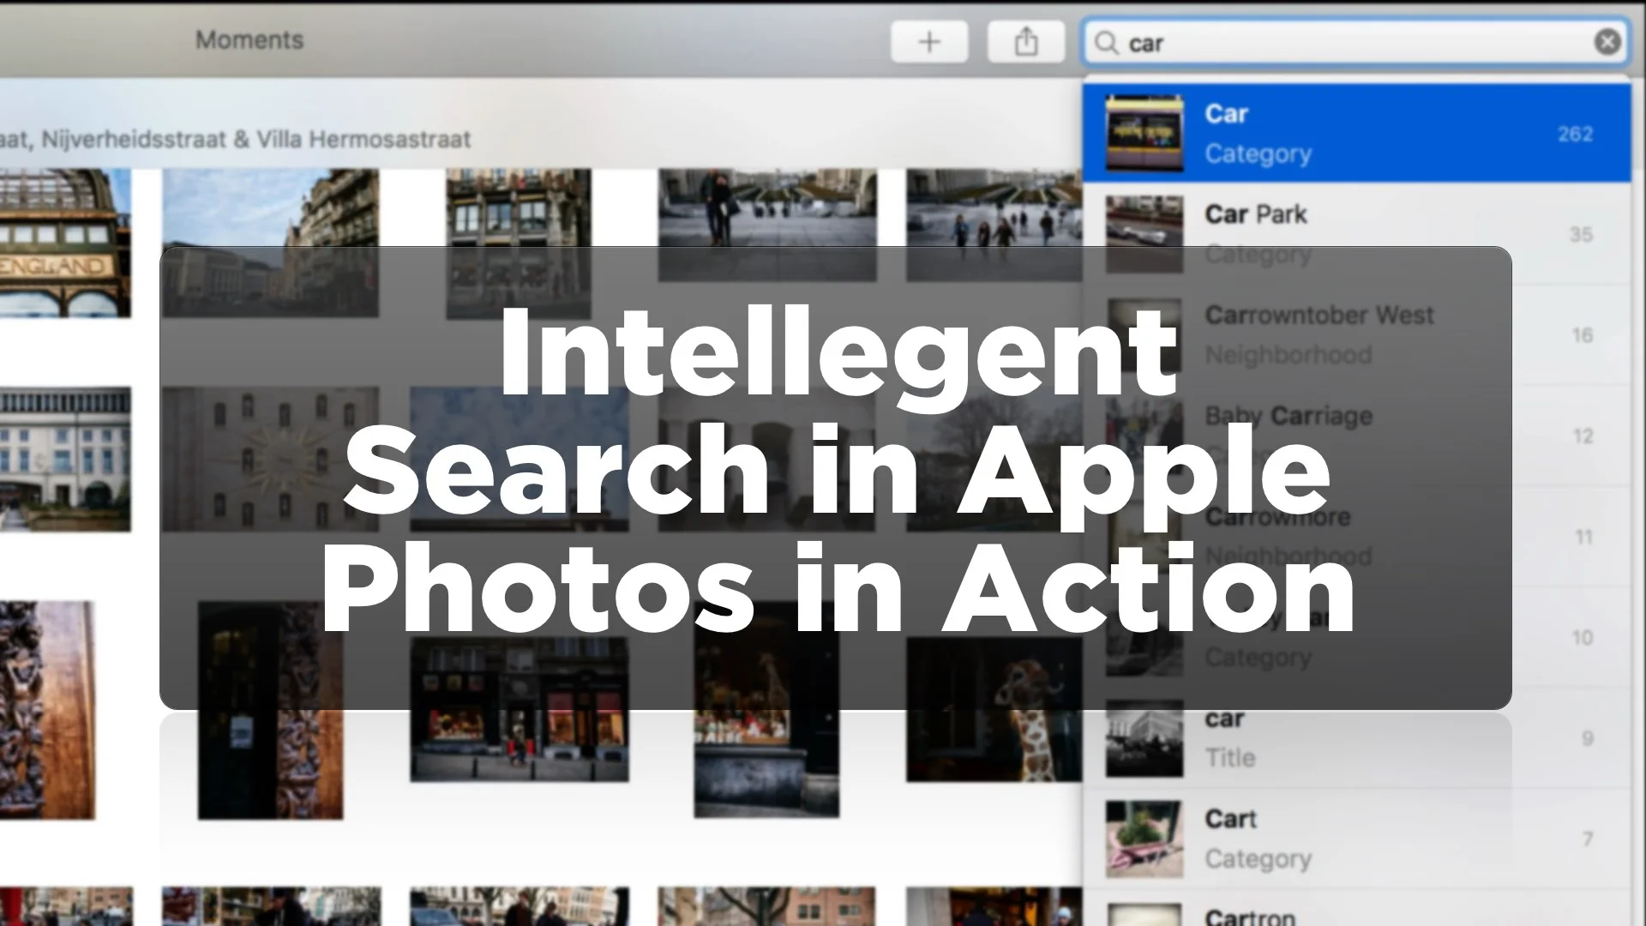Click the Share icon in the toolbar
Image resolution: width=1646 pixels, height=926 pixels.
coord(1027,41)
